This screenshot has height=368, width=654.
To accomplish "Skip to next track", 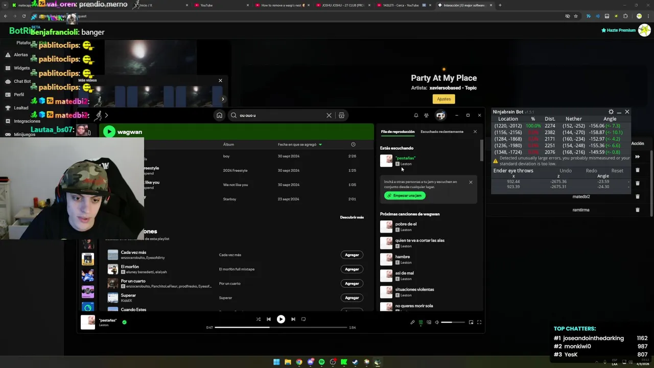I will coord(293,319).
